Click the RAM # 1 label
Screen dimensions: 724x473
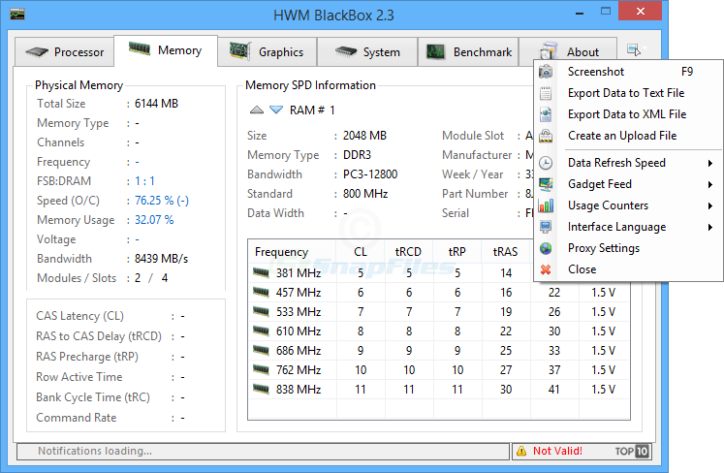(x=312, y=110)
